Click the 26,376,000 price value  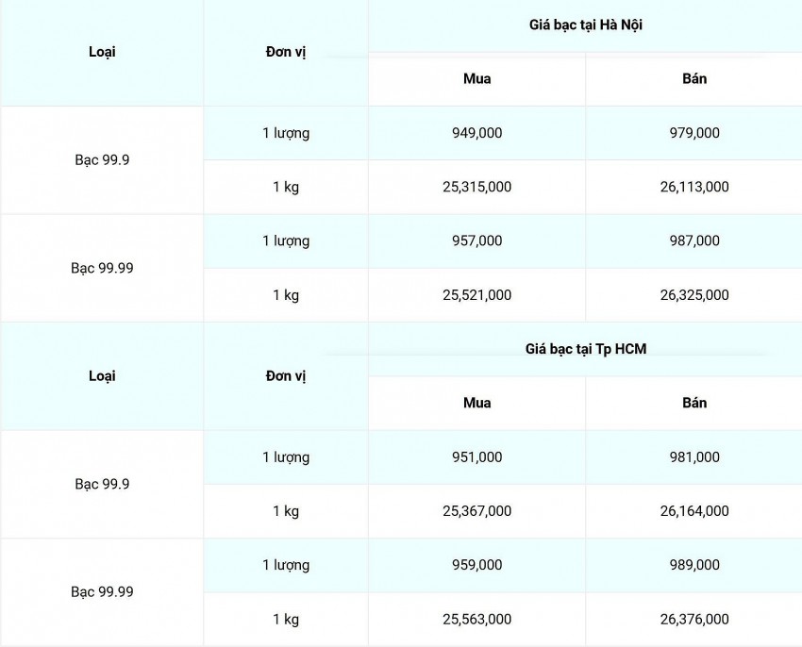693,620
